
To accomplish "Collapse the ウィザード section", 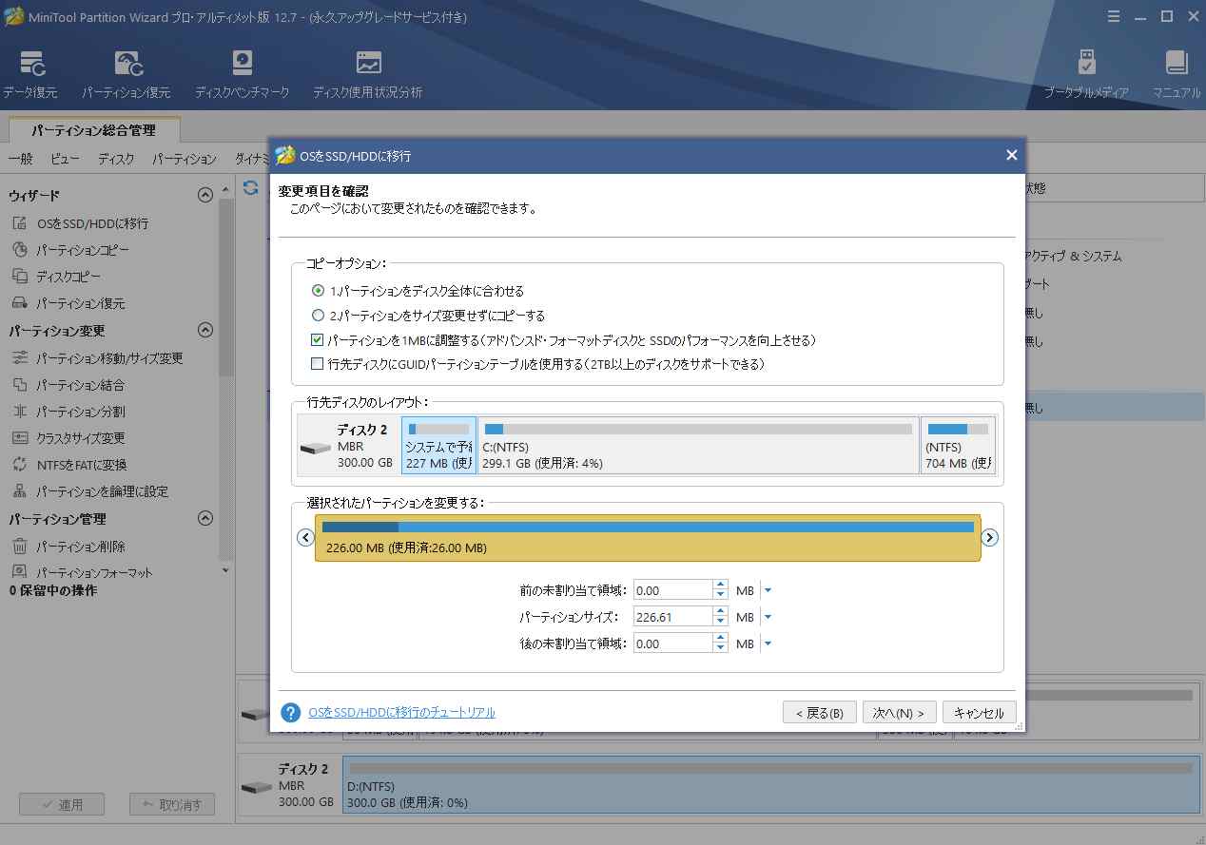I will (204, 195).
